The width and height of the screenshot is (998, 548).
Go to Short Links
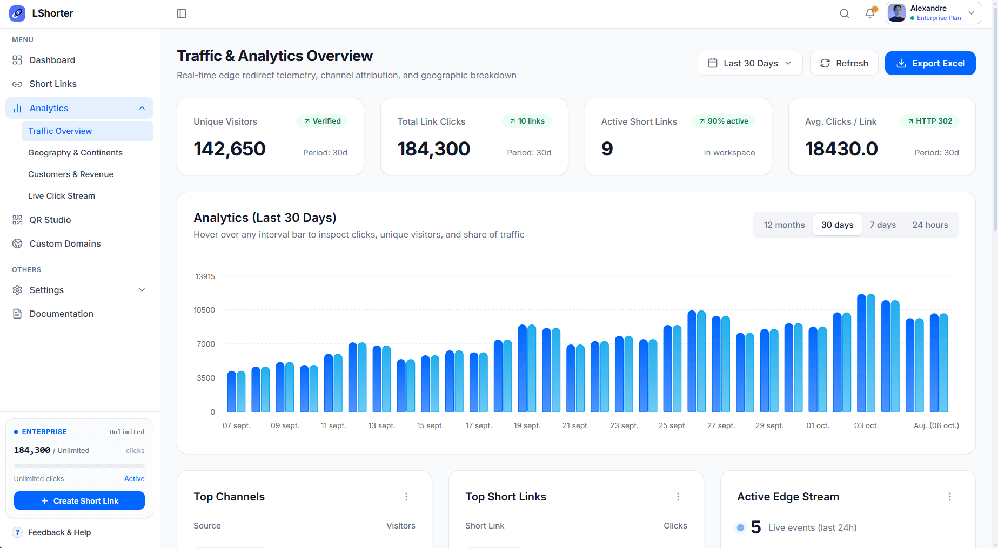click(79, 84)
